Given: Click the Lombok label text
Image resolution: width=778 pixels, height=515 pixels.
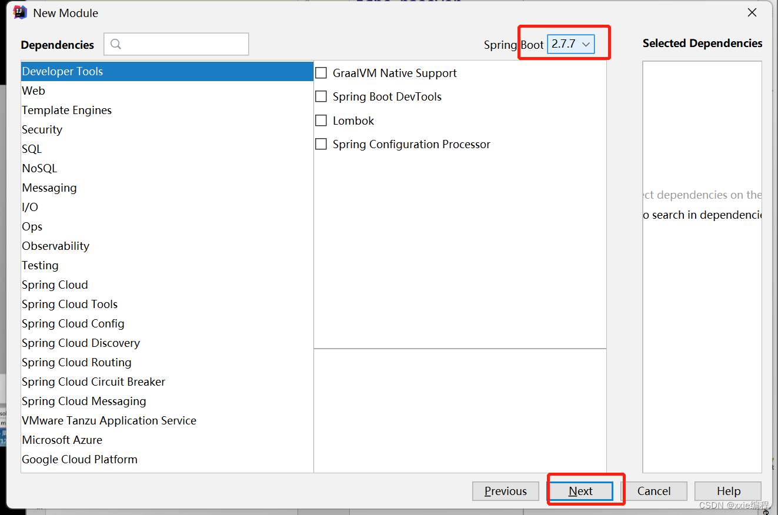Looking at the screenshot, I should 353,121.
